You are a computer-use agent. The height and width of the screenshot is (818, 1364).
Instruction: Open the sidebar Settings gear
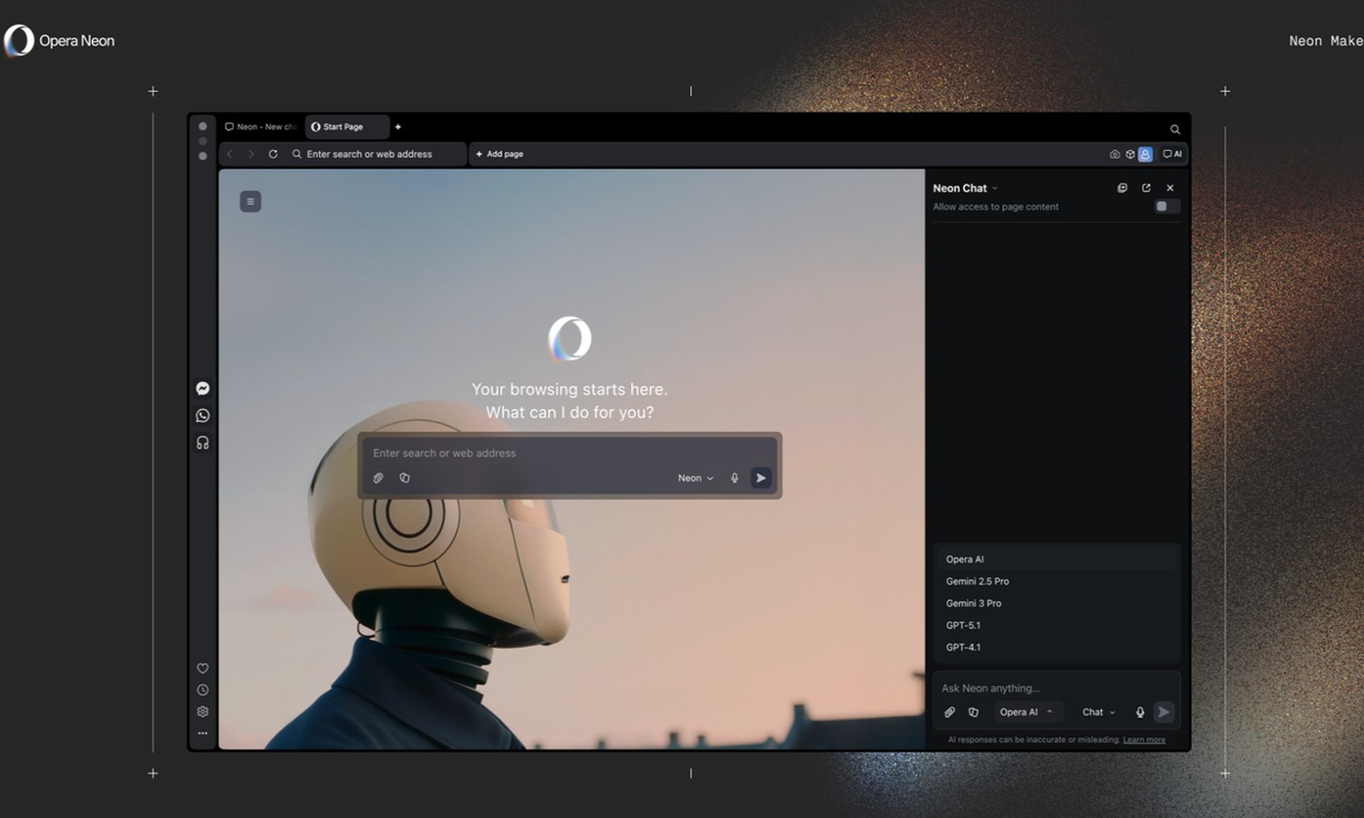coord(203,712)
